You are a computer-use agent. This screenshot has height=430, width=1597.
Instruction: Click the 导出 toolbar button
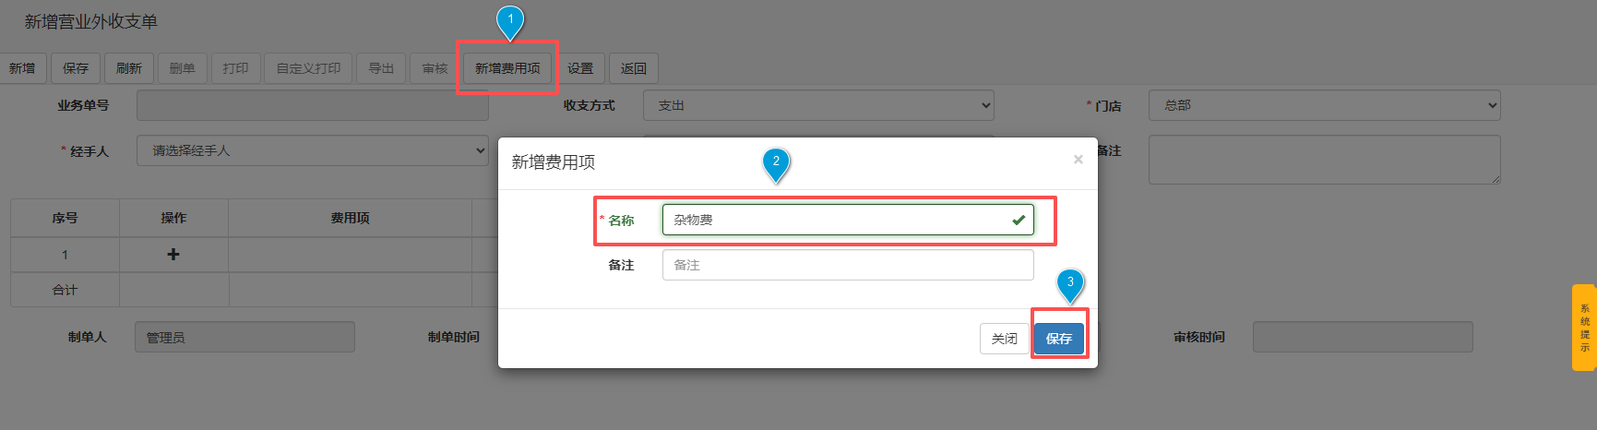(x=381, y=68)
